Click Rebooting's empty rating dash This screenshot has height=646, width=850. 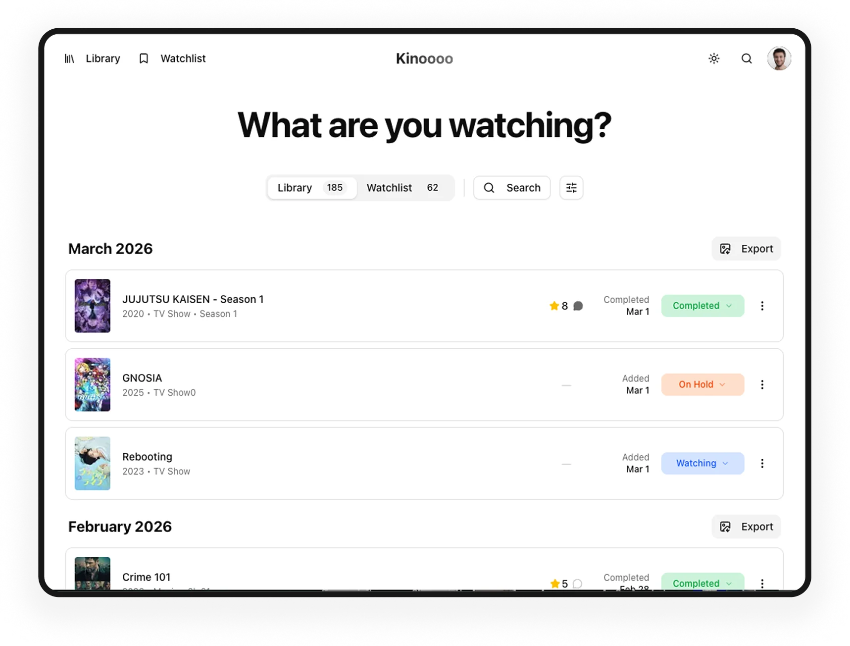pyautogui.click(x=566, y=464)
